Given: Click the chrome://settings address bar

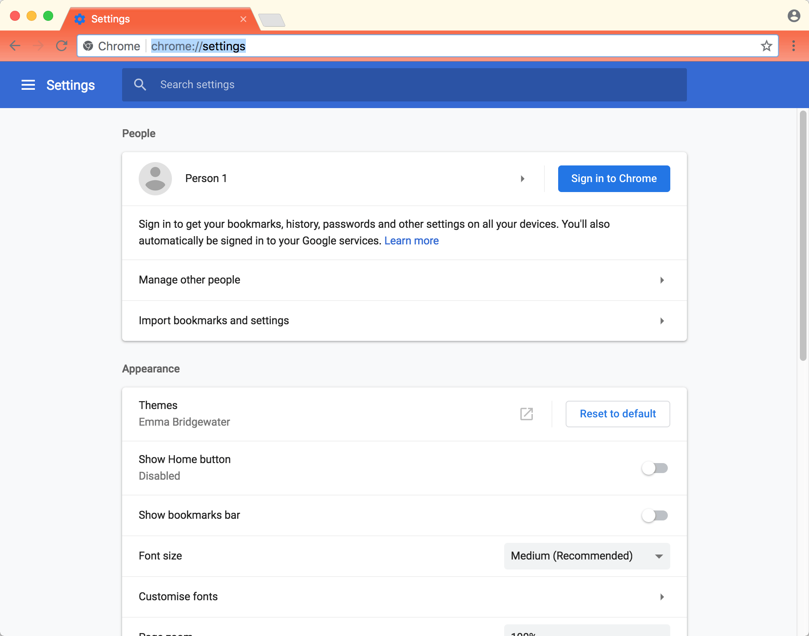Looking at the screenshot, I should point(428,46).
